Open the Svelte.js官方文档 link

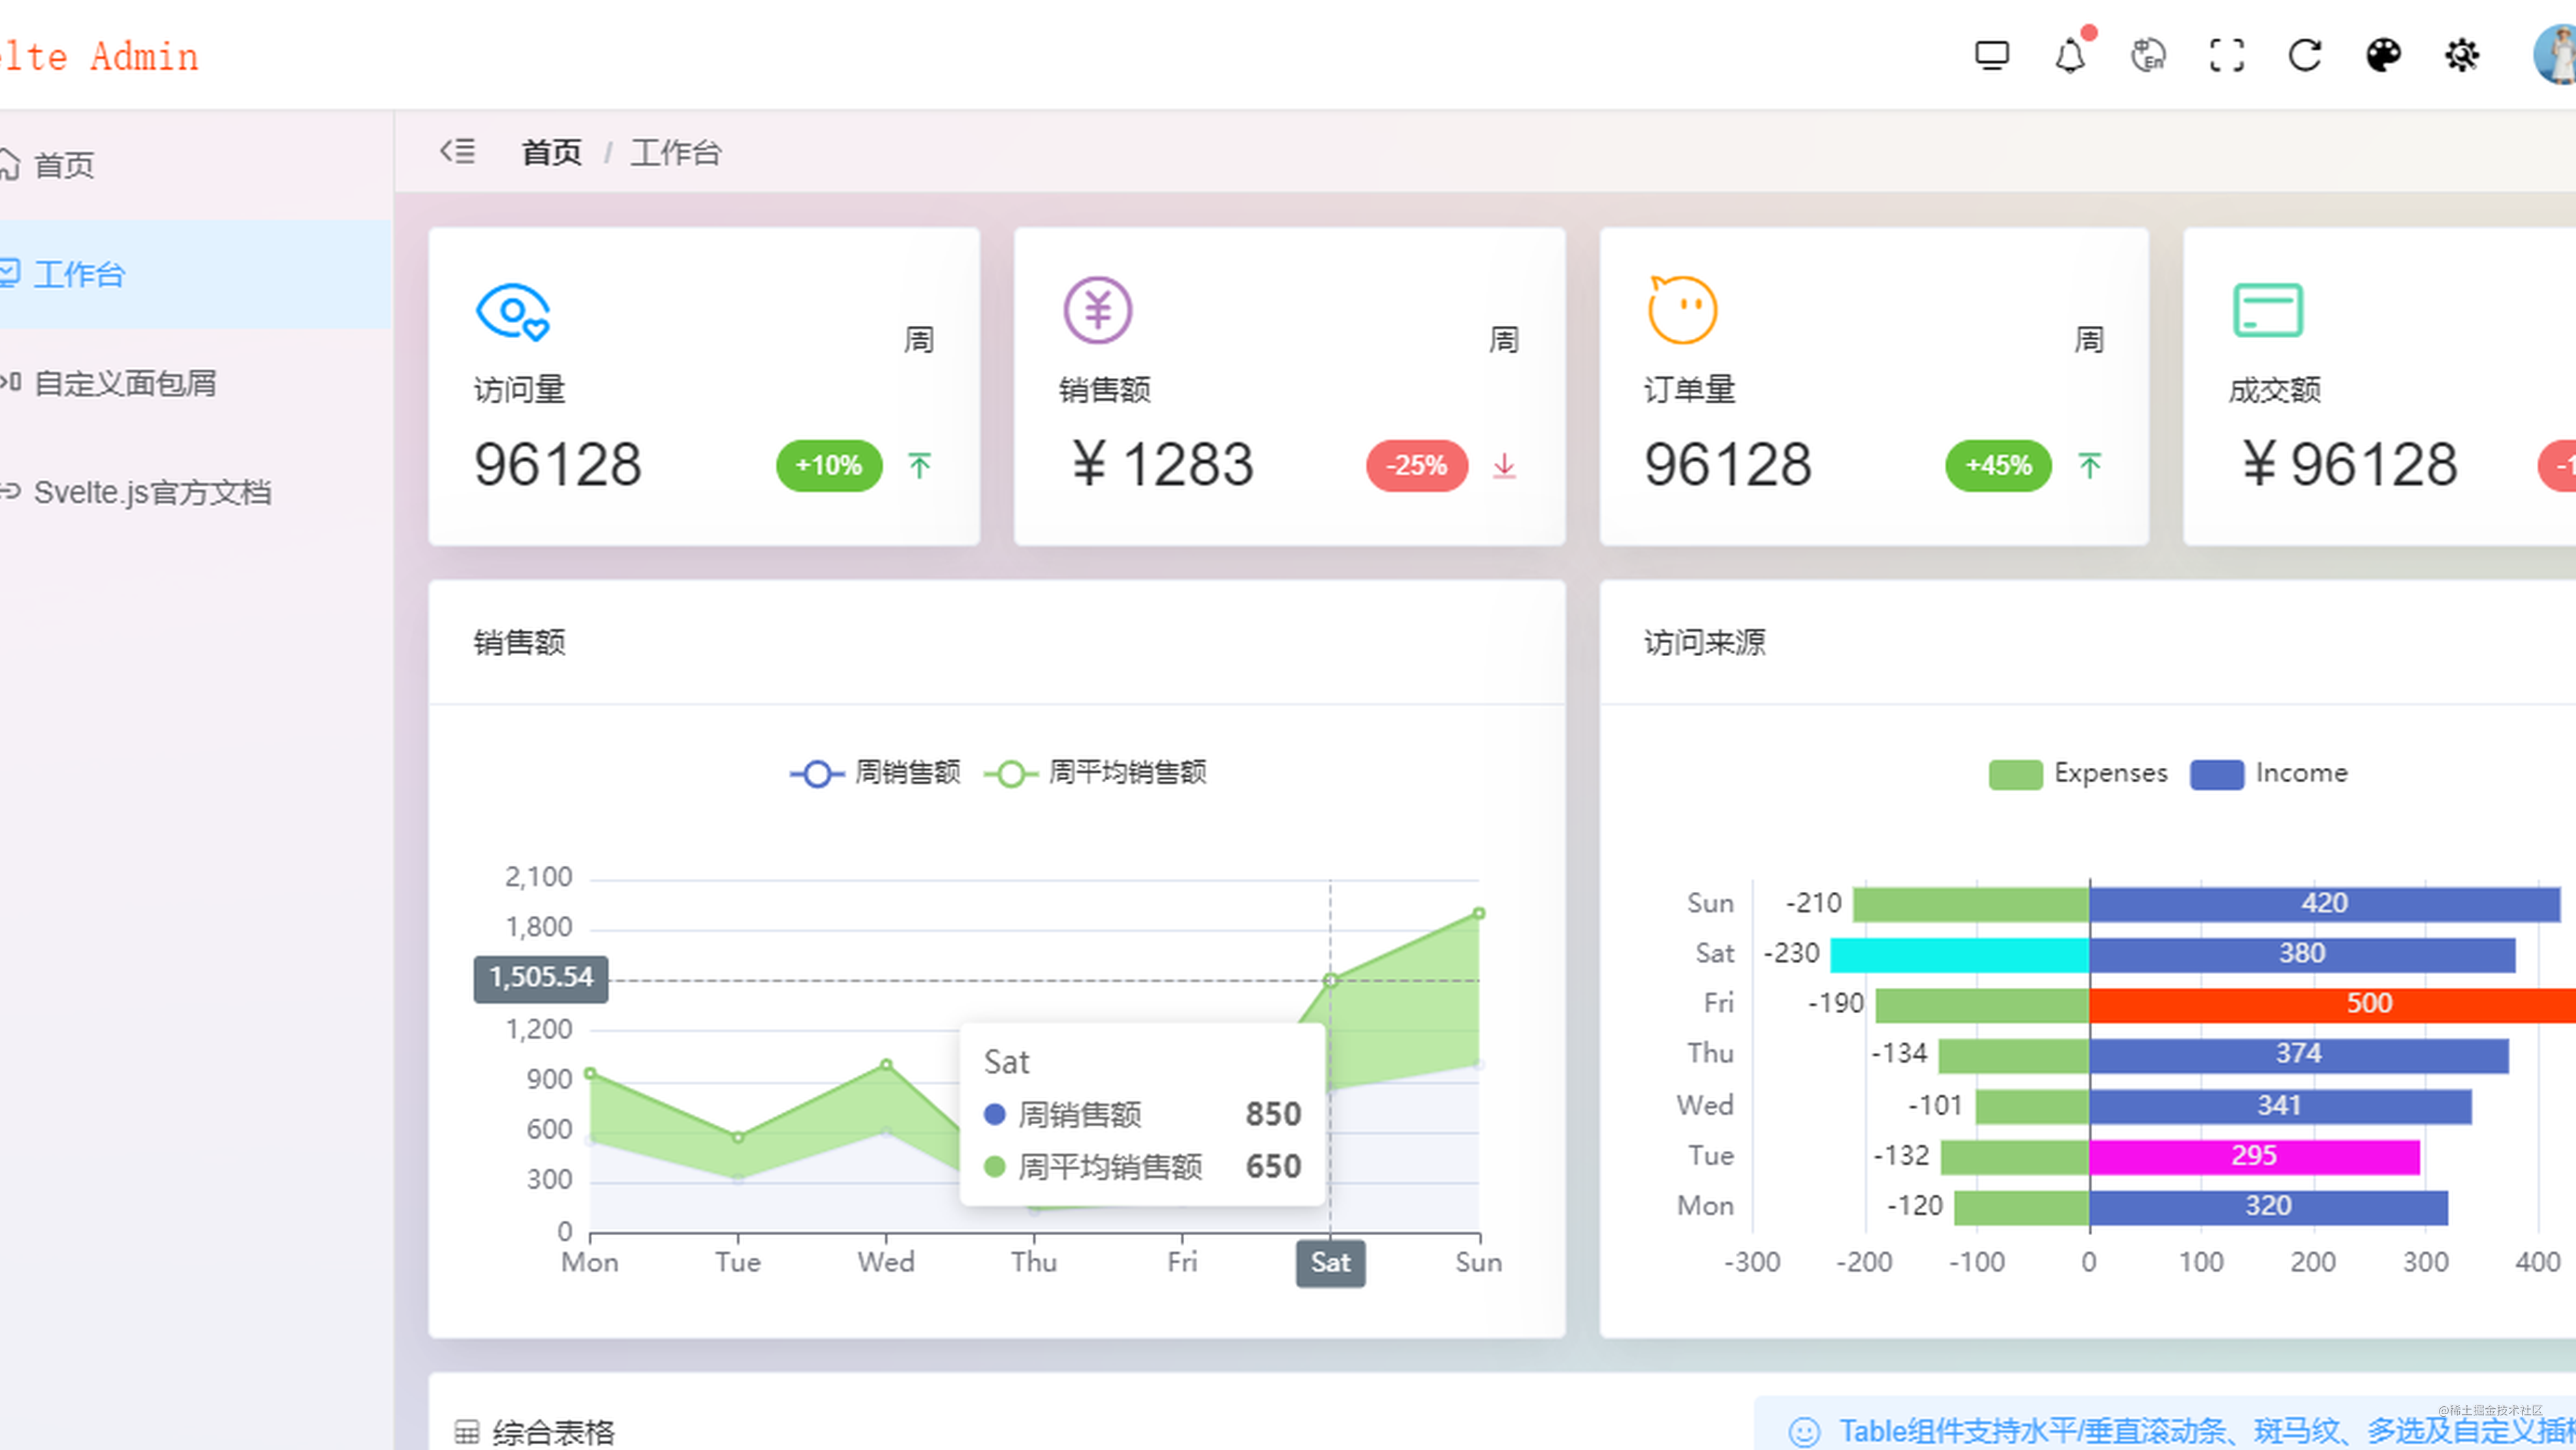coord(153,492)
